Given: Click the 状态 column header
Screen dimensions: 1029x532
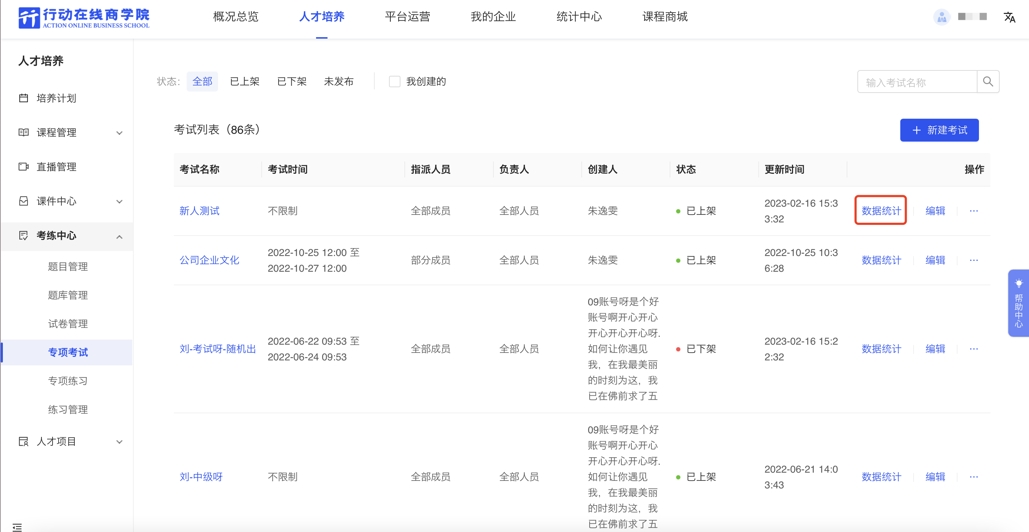Looking at the screenshot, I should 686,169.
